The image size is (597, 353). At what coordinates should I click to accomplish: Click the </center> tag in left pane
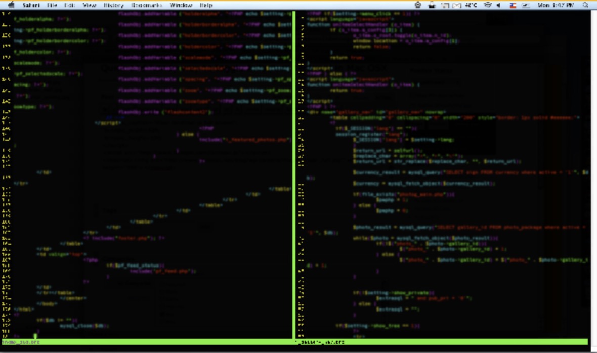73,298
